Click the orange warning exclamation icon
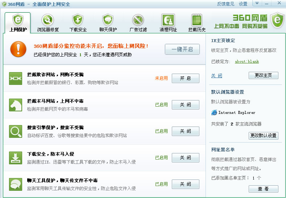 (x=18, y=49)
